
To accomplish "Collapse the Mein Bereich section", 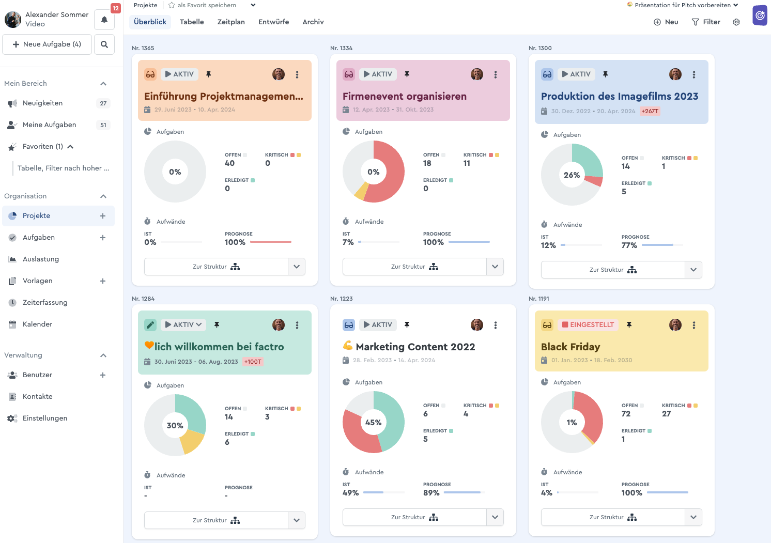I will tap(103, 84).
